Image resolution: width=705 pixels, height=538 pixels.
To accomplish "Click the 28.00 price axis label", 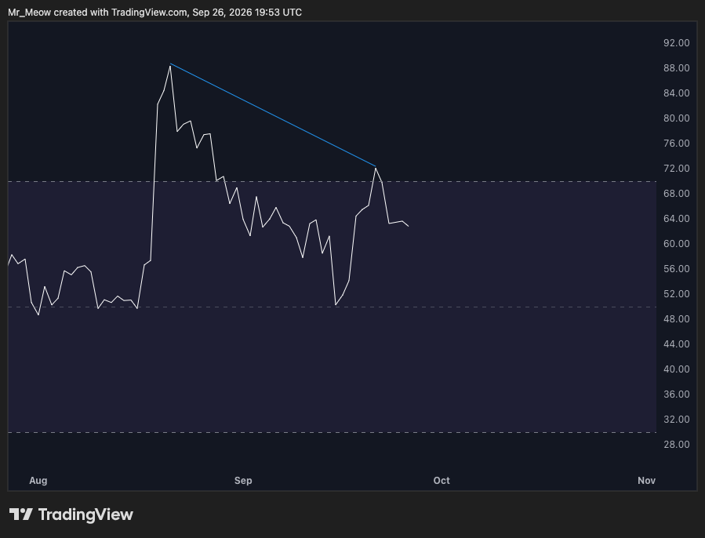I will 676,445.
